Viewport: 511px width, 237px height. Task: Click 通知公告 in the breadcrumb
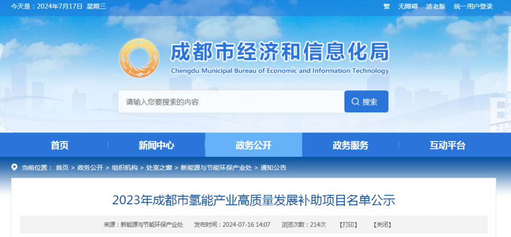pos(273,168)
